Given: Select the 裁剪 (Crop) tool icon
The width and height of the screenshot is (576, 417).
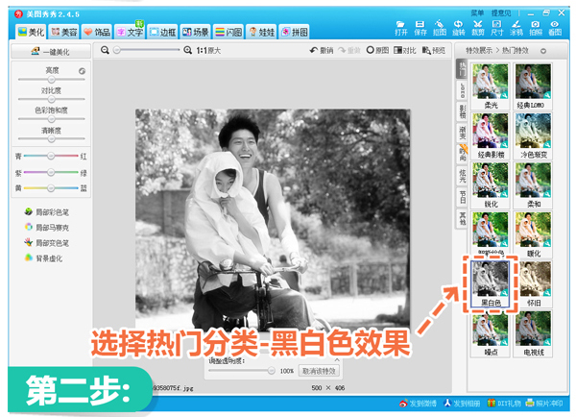Looking at the screenshot, I should pos(477,25).
